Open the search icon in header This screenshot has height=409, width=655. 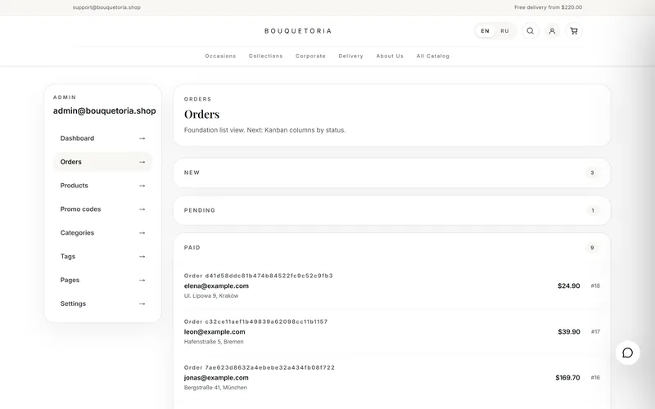pos(530,31)
